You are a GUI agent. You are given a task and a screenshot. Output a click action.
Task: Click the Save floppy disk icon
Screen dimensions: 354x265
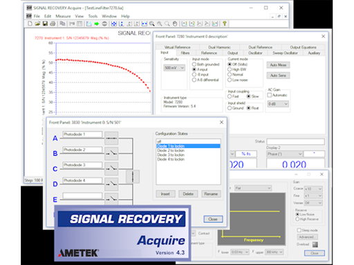pos(45,23)
